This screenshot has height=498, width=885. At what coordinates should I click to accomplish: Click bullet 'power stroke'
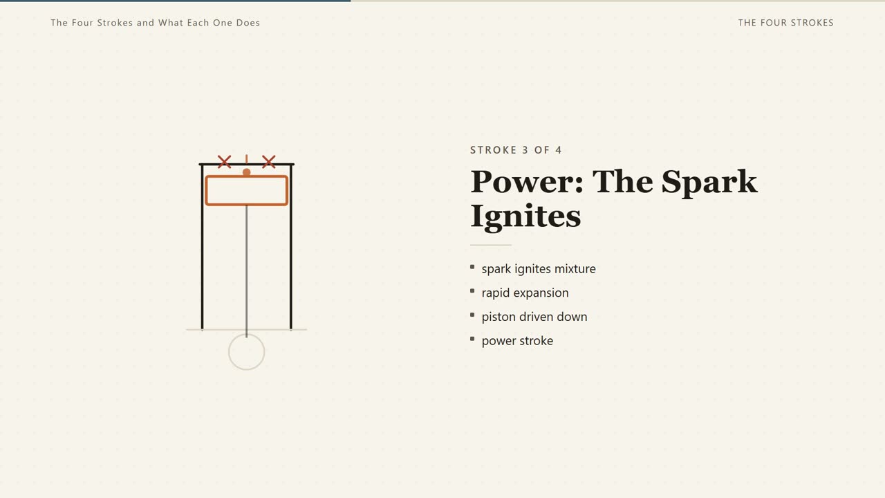pyautogui.click(x=517, y=340)
